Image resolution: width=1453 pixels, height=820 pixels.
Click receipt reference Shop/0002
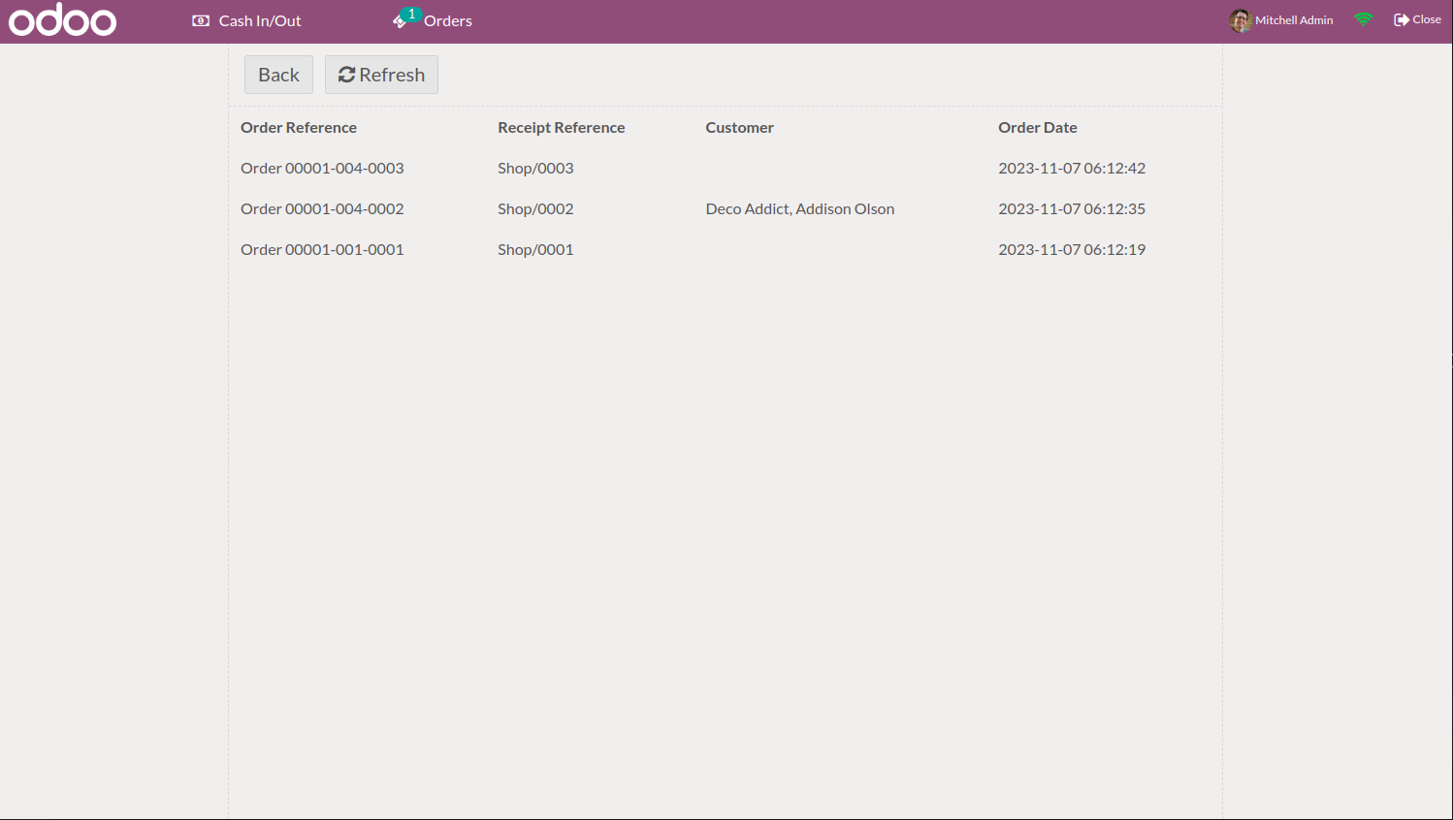[535, 208]
